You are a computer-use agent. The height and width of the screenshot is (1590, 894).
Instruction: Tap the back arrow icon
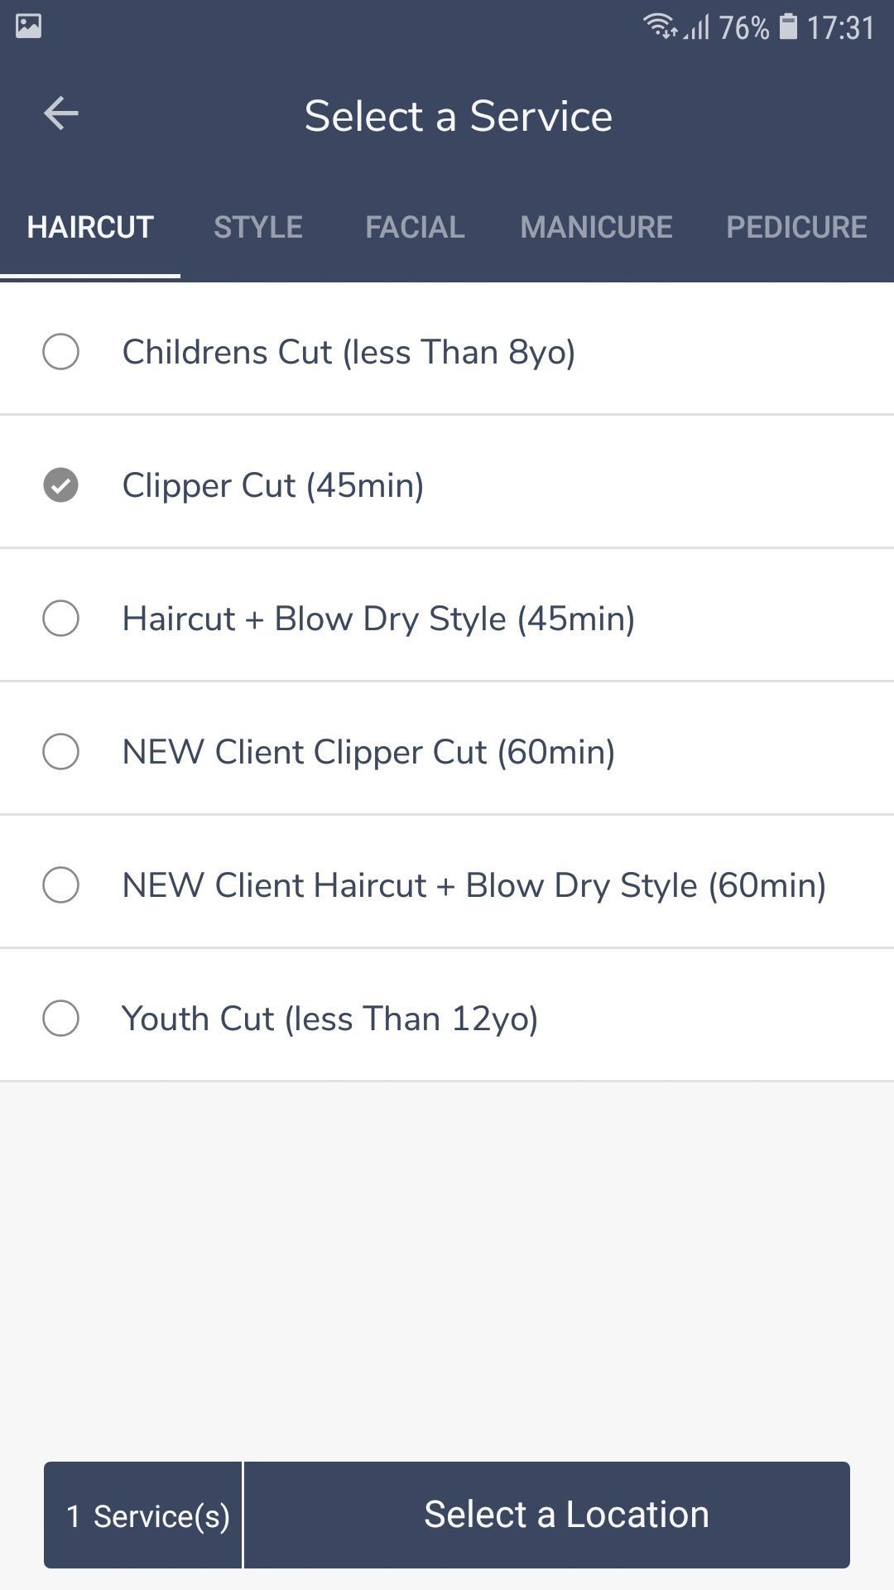(60, 113)
